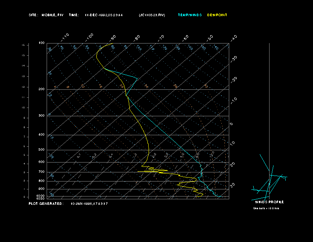The height and width of the screenshot is (242, 313).
Task: Click the 800 pressure level label
Action: [x=41, y=181]
